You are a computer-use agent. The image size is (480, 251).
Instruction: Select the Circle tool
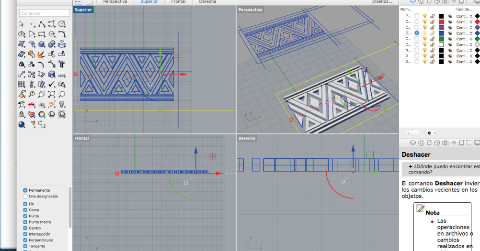click(62, 24)
